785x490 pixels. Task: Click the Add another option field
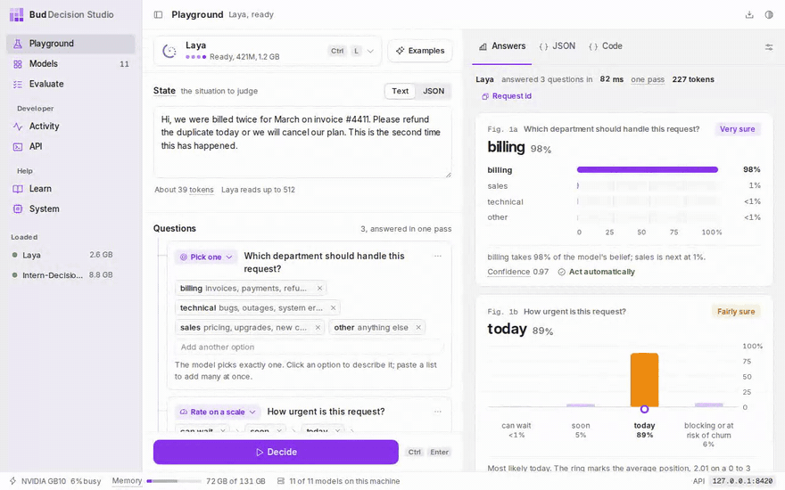click(x=309, y=347)
